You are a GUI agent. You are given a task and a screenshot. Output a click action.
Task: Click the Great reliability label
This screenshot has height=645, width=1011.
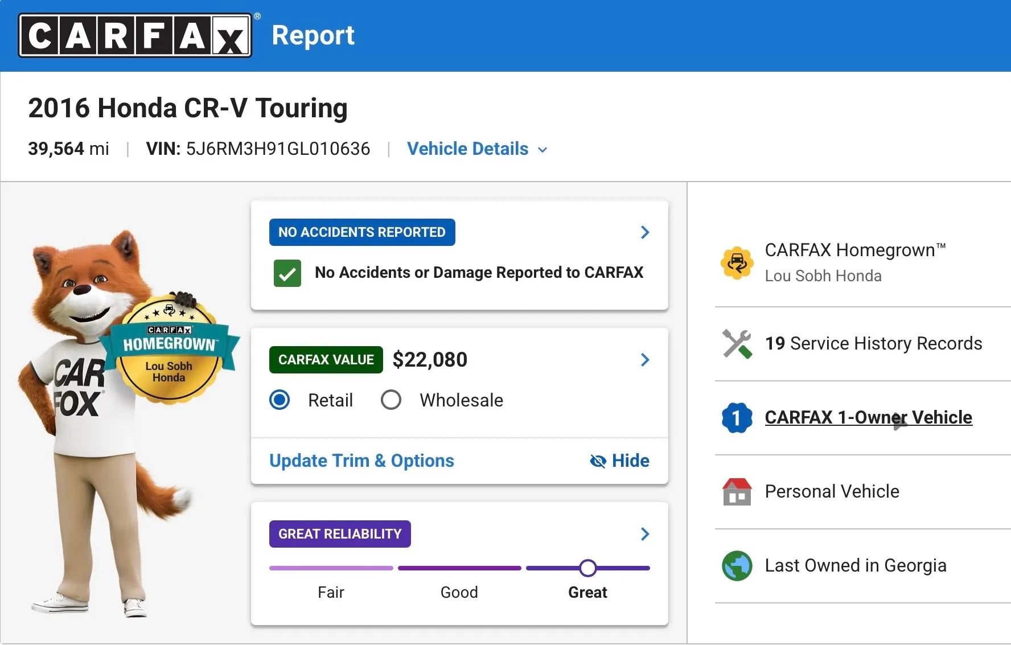587,593
